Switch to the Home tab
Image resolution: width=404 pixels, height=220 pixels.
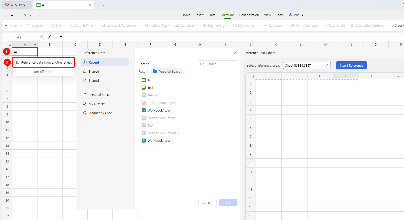(x=186, y=15)
